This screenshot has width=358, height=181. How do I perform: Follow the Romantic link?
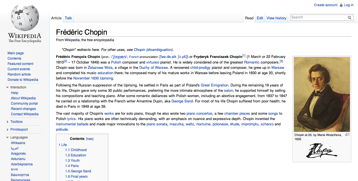pyautogui.click(x=252, y=62)
